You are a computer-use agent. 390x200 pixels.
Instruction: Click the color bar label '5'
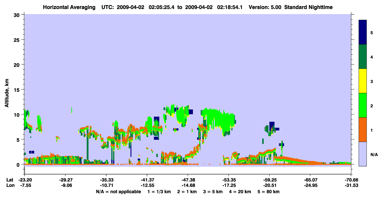pyautogui.click(x=372, y=32)
